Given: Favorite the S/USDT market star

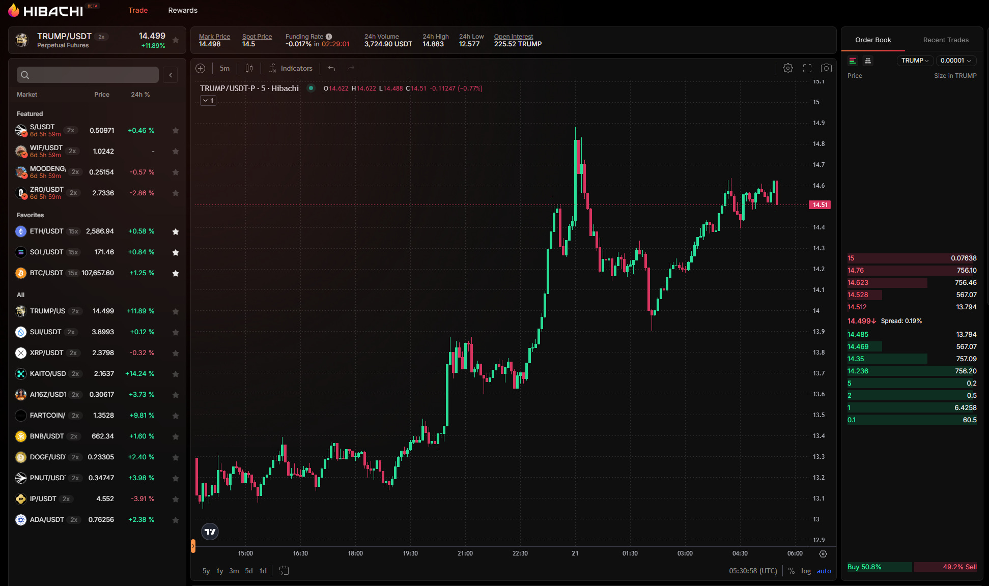Looking at the screenshot, I should pyautogui.click(x=176, y=131).
